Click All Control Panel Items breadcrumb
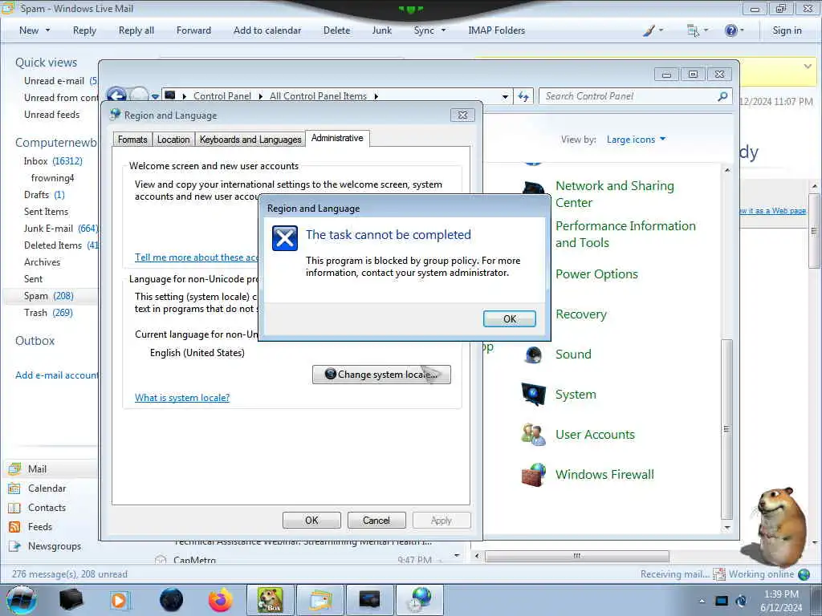822x616 pixels. tap(318, 96)
